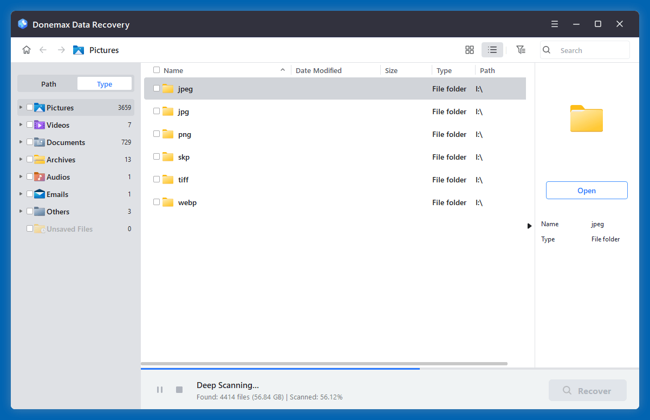This screenshot has width=650, height=420.
Task: Open the selected jpeg folder
Action: 587,190
